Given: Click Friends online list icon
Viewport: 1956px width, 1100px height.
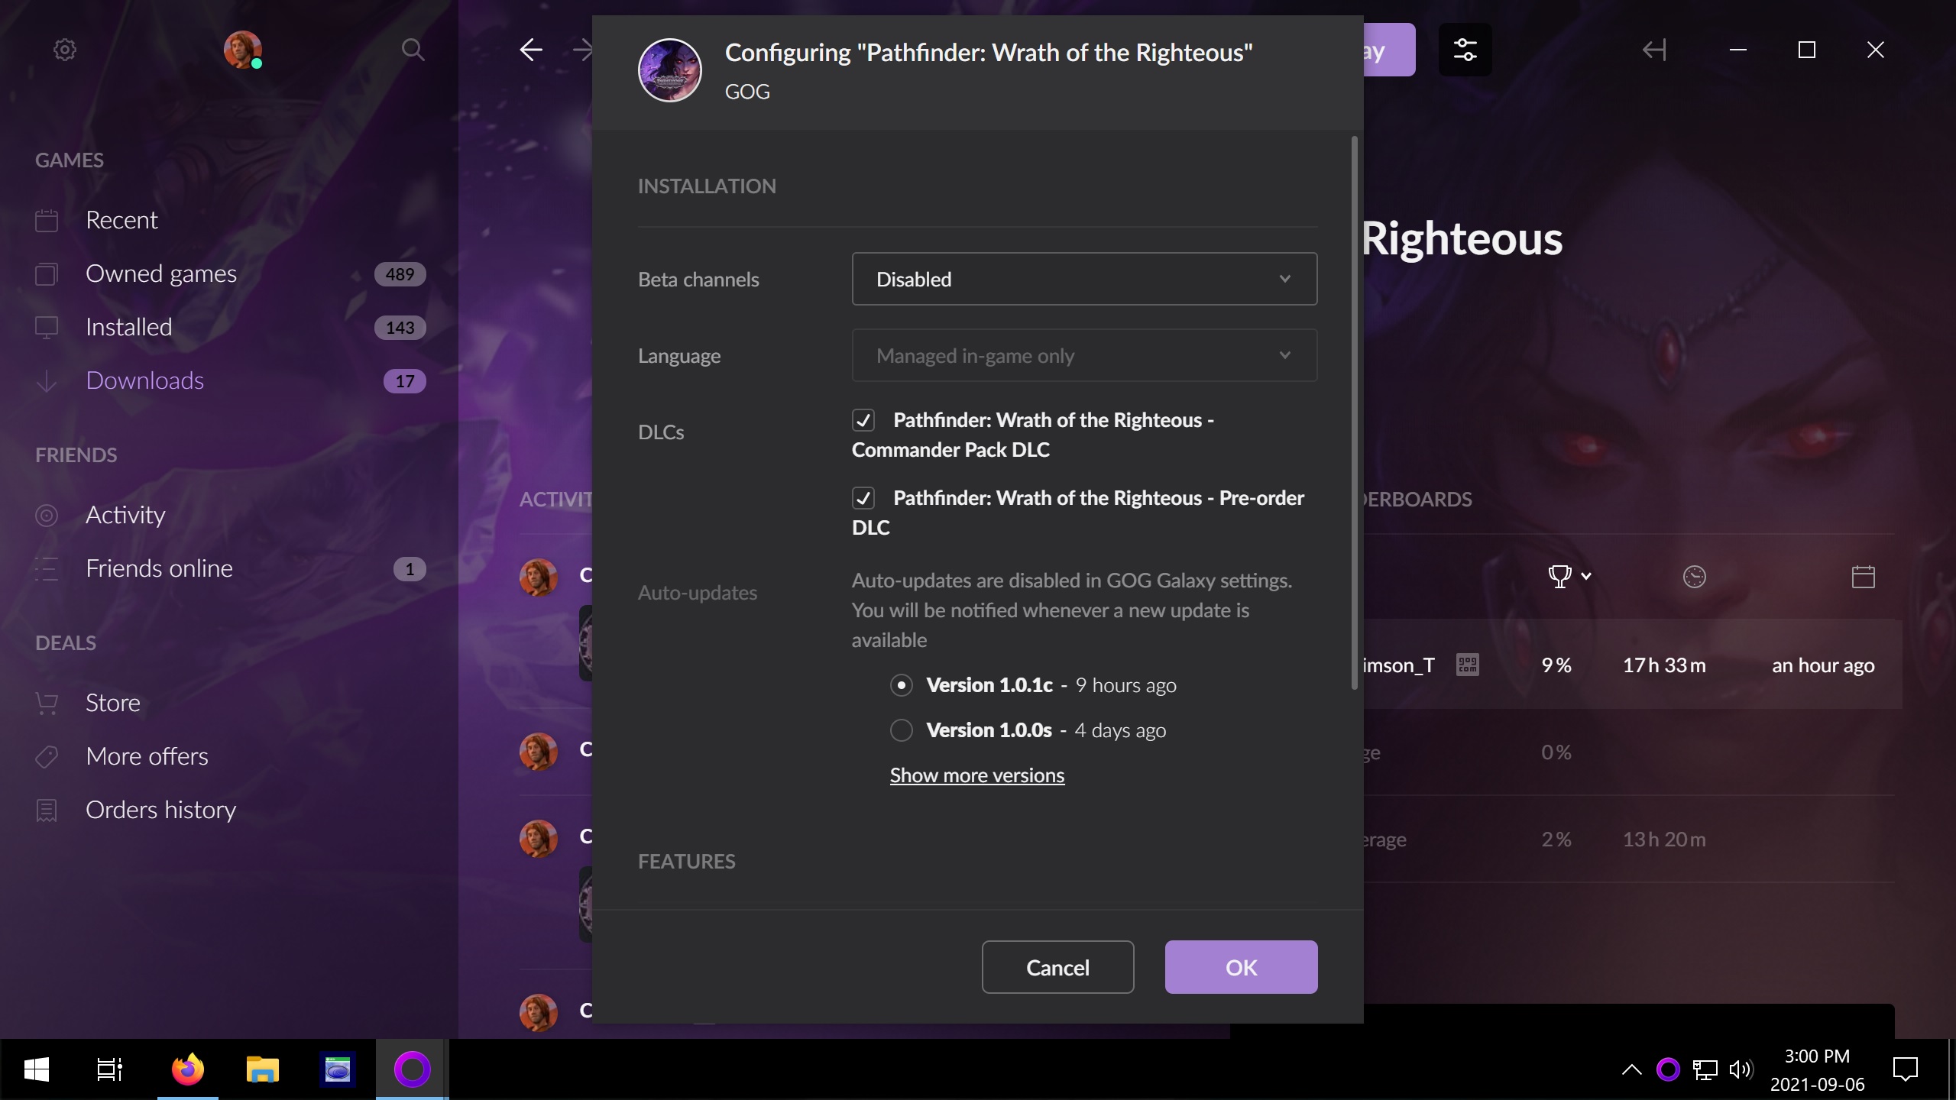Looking at the screenshot, I should click(47, 569).
